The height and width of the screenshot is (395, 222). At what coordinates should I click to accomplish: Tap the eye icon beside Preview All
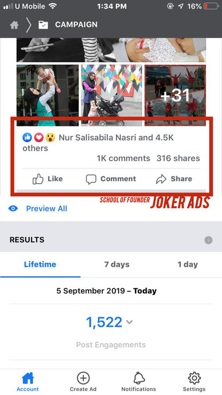[13, 208]
